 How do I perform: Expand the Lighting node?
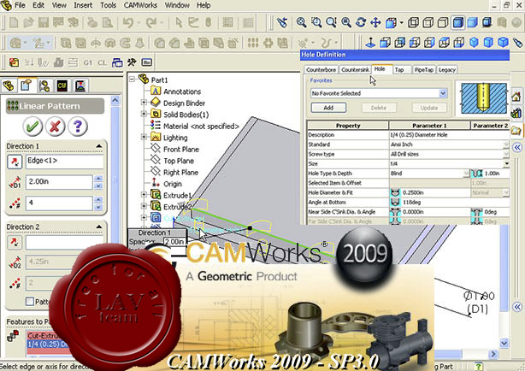tap(144, 137)
